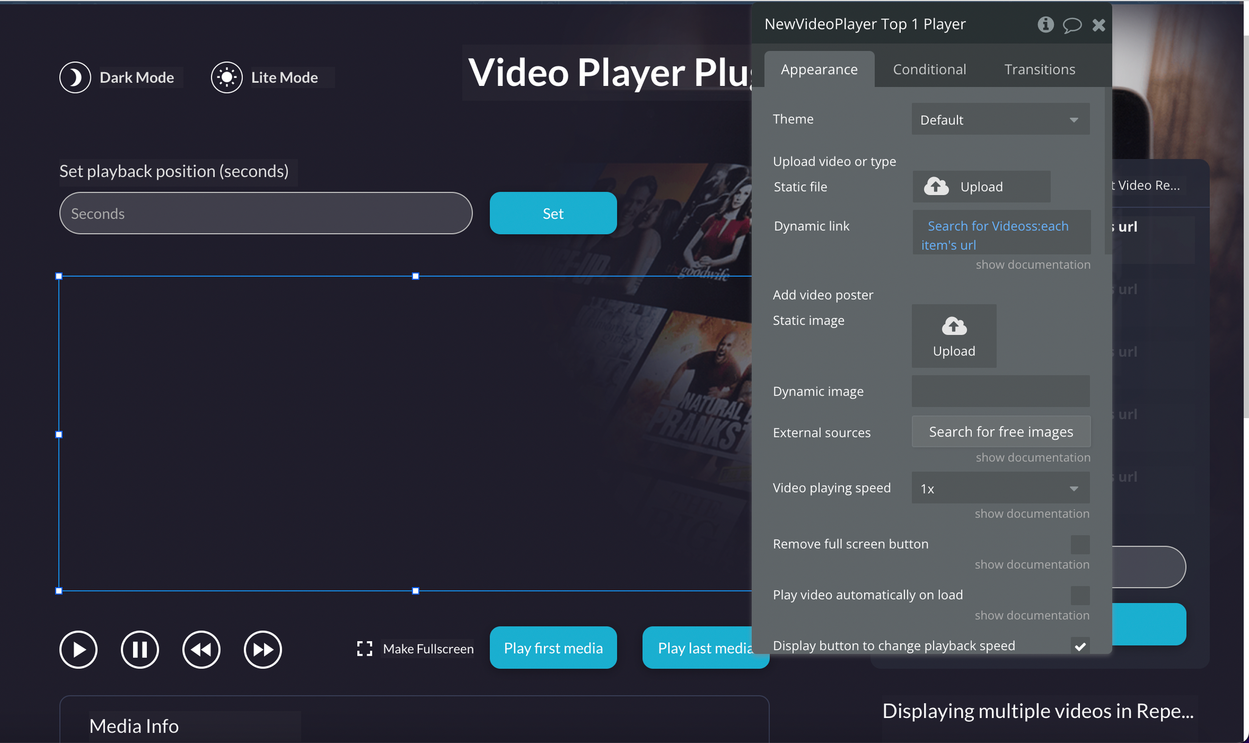1249x743 pixels.
Task: Open the info icon in the property panel header
Action: (x=1045, y=24)
